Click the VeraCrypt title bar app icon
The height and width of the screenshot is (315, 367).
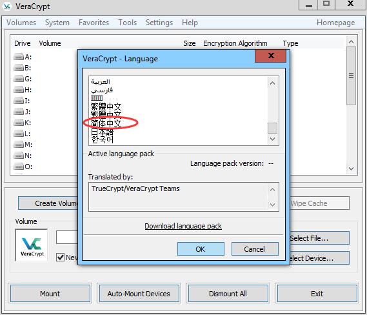point(7,6)
